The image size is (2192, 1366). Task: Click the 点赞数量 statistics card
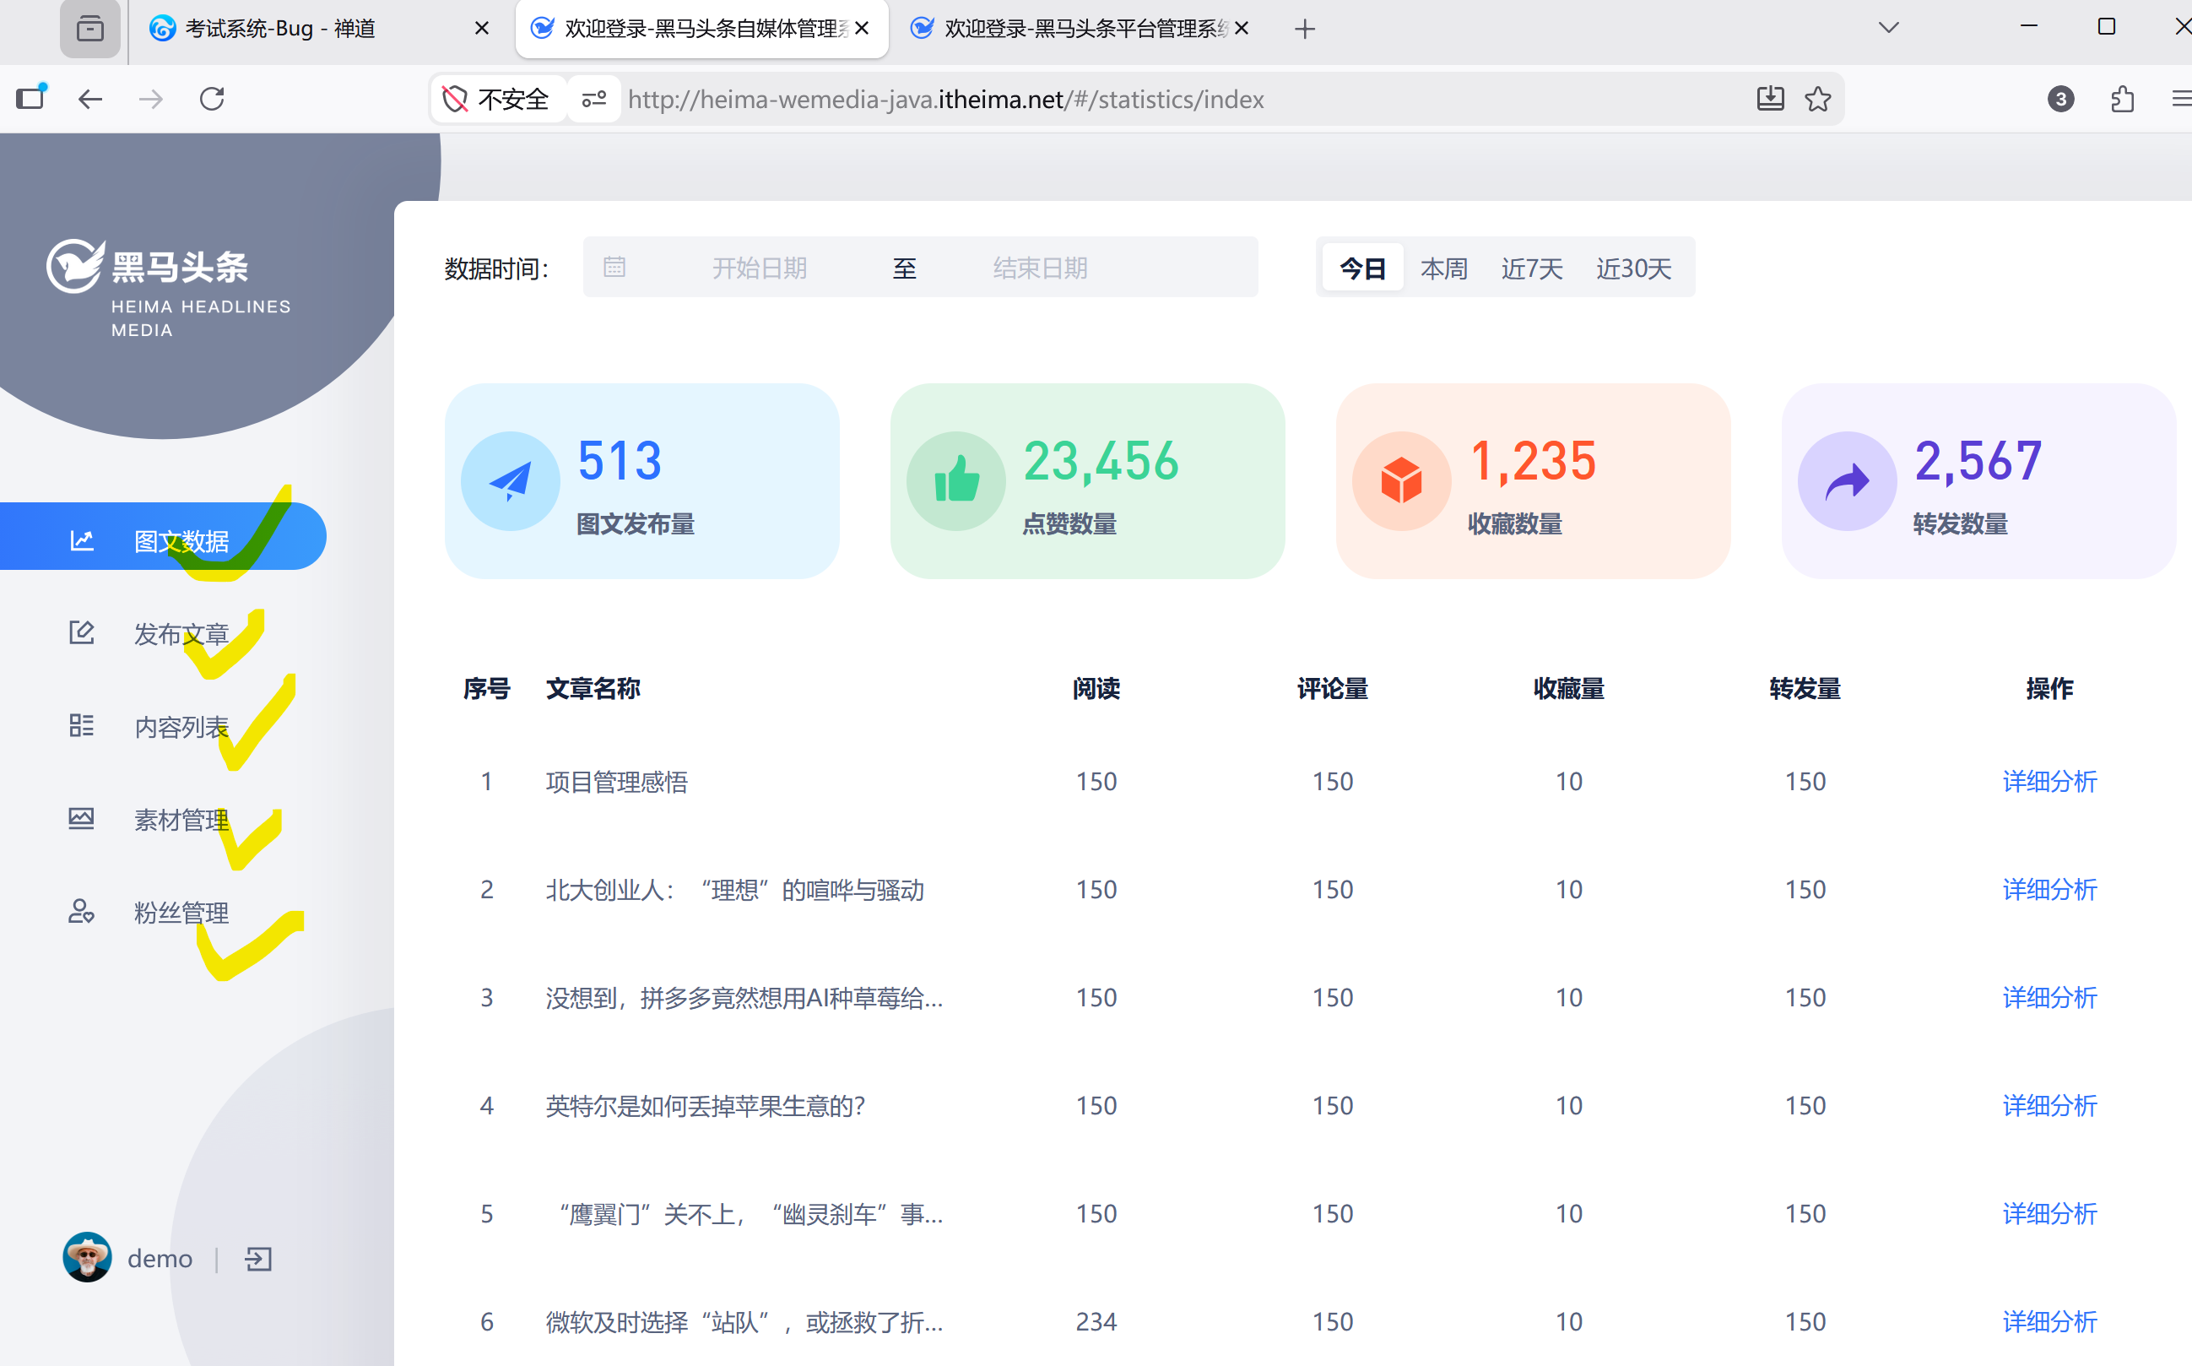(1087, 481)
